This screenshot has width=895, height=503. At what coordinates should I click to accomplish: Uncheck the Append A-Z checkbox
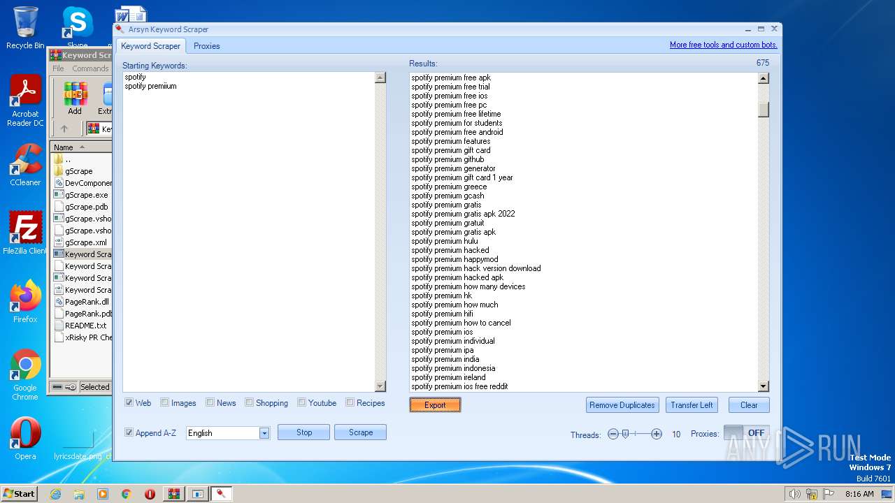click(x=129, y=432)
